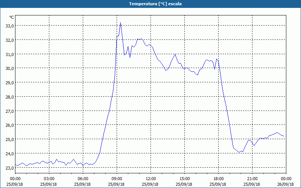Click the 03:00 time axis label
The width and height of the screenshot is (301, 188).
coord(49,179)
